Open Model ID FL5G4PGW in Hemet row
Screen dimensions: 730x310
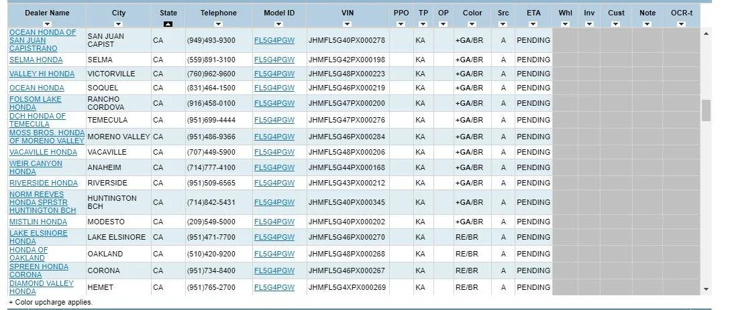(274, 287)
